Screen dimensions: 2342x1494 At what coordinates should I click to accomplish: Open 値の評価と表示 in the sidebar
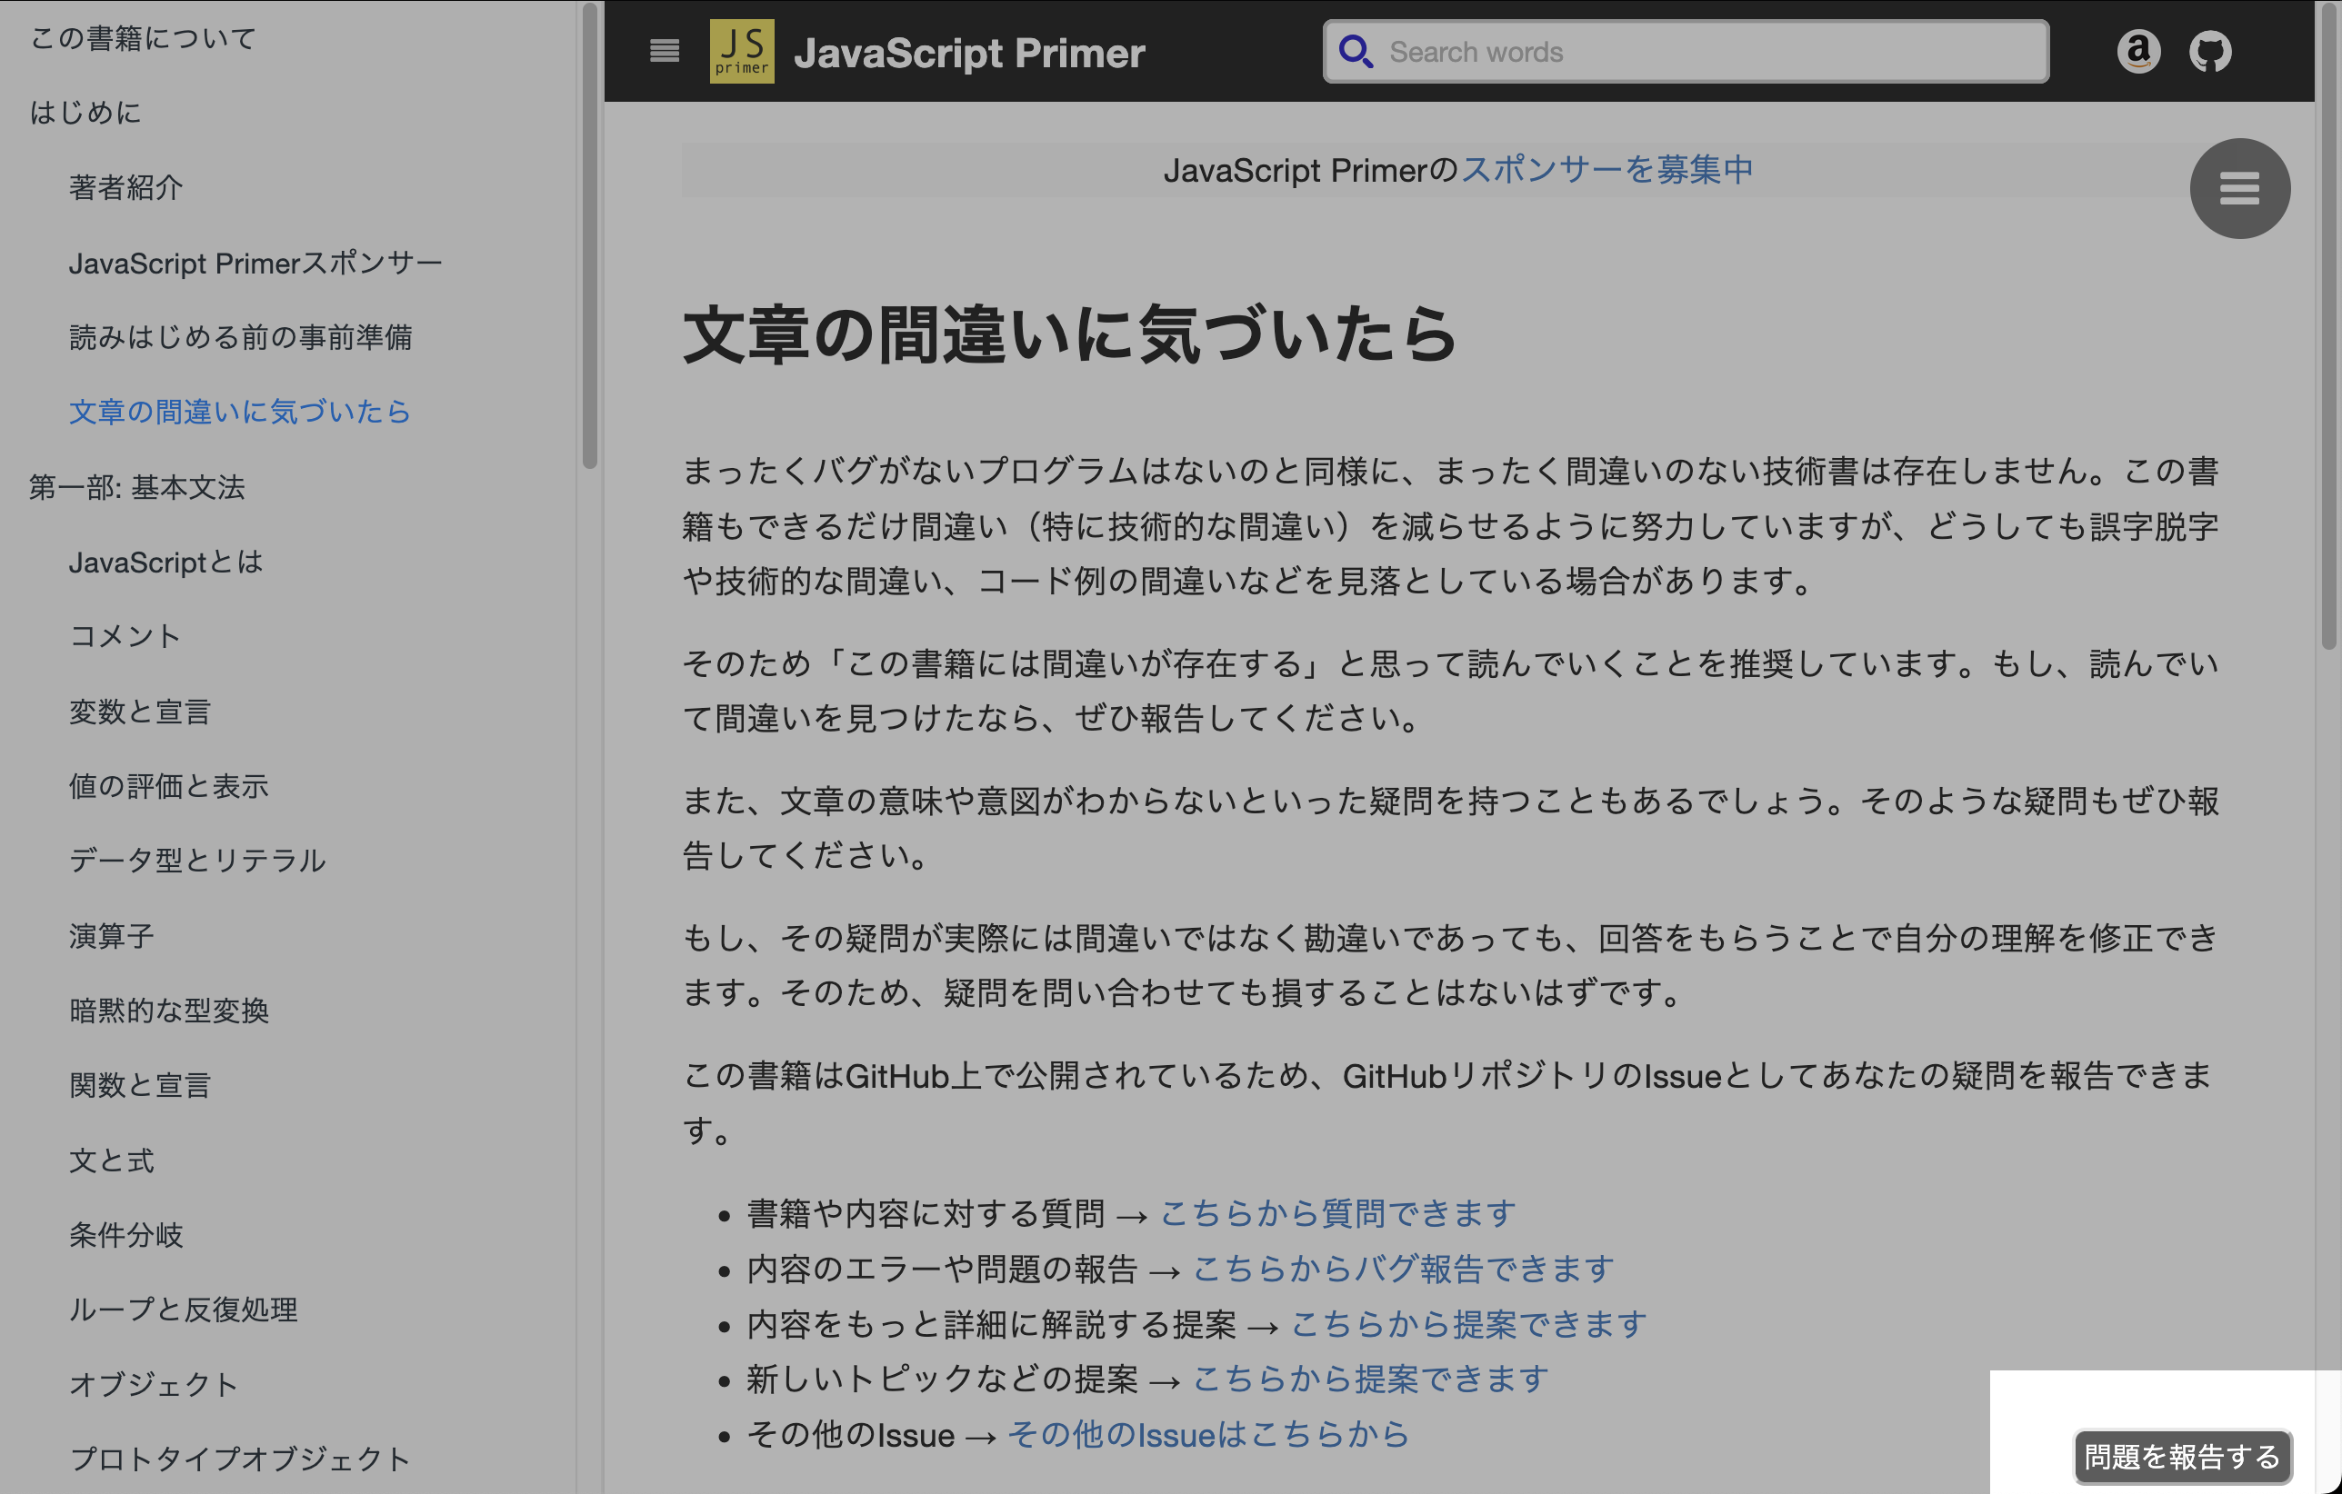coord(168,786)
